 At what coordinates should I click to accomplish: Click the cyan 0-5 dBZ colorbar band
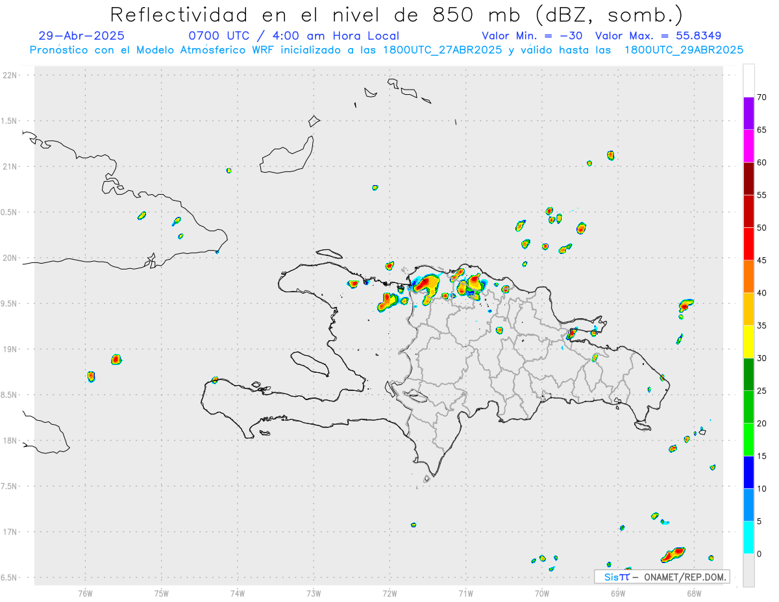[748, 538]
